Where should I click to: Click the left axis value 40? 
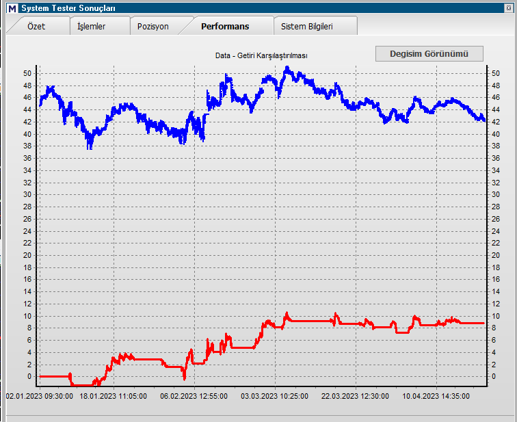click(27, 134)
